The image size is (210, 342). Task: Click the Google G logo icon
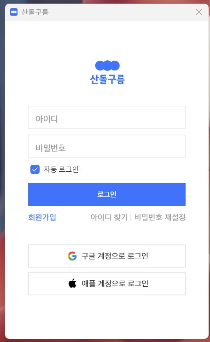pos(72,256)
